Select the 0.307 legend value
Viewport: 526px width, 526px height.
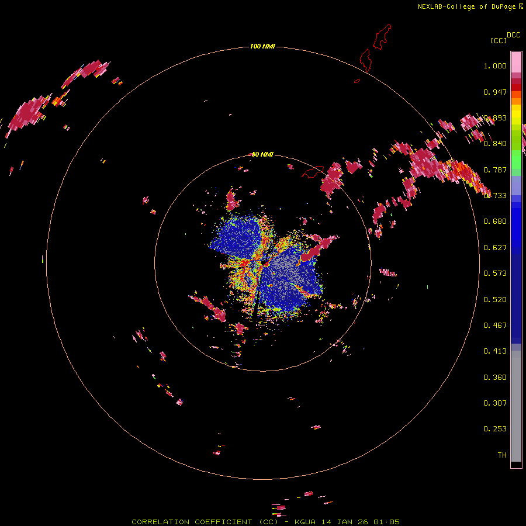pyautogui.click(x=495, y=403)
